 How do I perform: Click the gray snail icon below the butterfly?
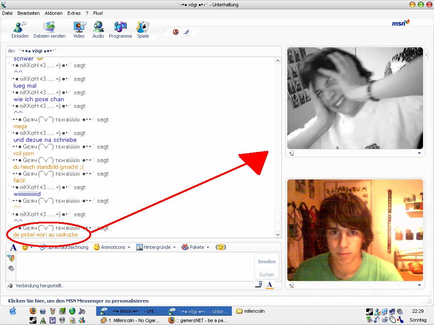point(11,268)
